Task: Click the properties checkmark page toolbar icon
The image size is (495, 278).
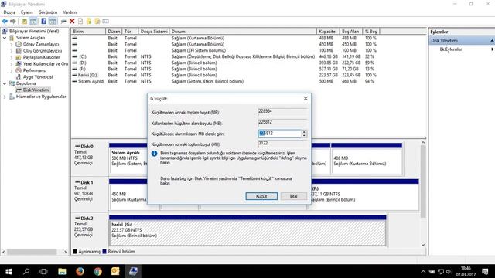Action: click(80, 21)
